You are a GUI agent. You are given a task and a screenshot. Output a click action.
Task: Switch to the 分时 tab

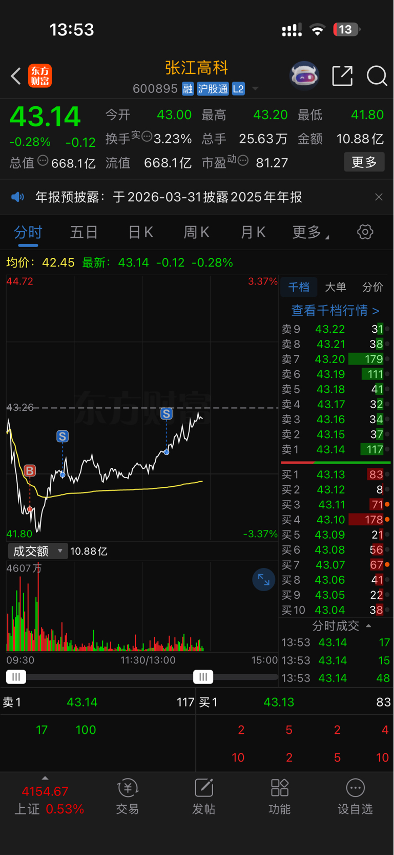(28, 233)
